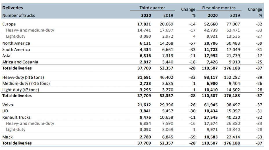Select Mack nine months 2020 value 10,583

(x=211, y=137)
